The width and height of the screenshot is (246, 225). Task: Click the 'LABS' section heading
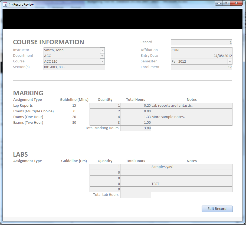pyautogui.click(x=20, y=155)
